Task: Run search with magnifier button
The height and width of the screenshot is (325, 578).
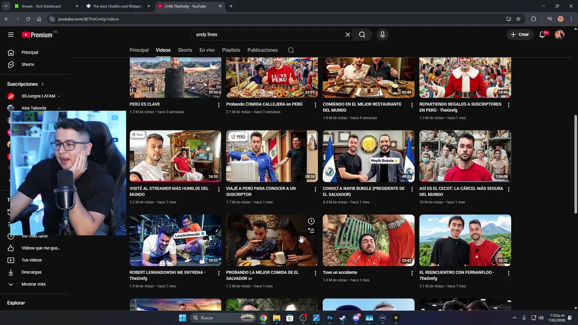Action: 362,34
